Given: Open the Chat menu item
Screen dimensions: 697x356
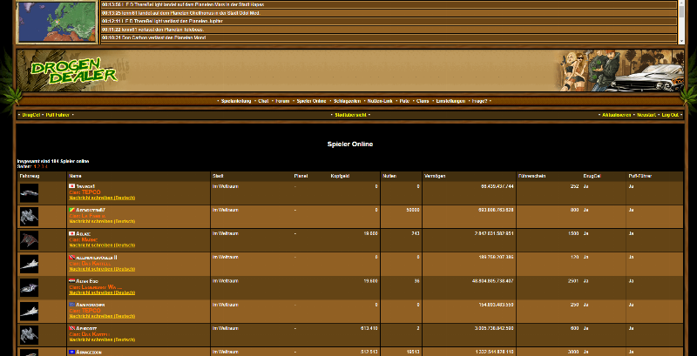Looking at the screenshot, I should coord(264,101).
